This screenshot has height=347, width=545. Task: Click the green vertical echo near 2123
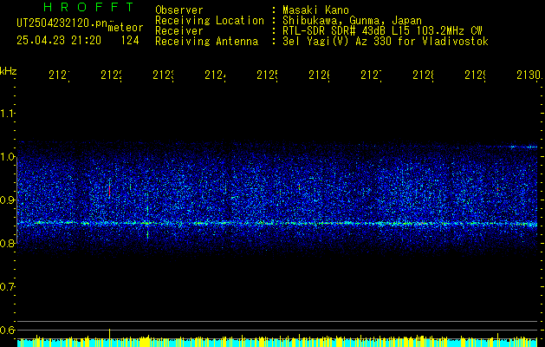147,222
